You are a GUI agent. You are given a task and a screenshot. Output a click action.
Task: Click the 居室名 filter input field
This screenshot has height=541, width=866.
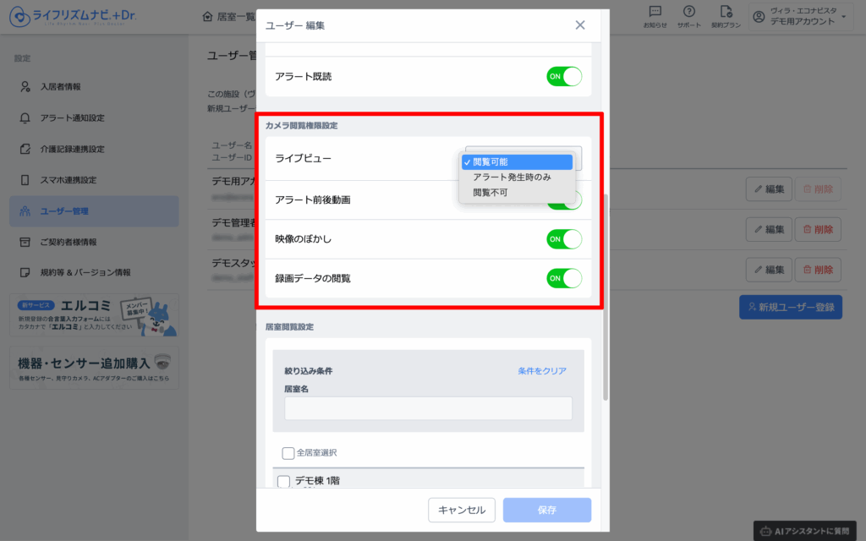tap(428, 408)
